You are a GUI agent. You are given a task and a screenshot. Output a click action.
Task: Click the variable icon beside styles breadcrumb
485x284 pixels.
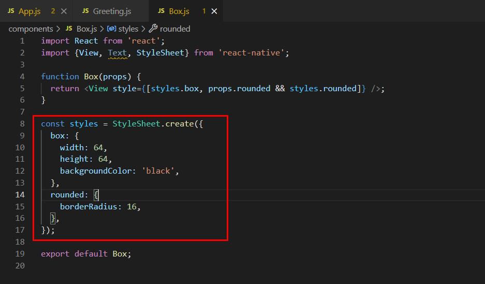point(111,29)
